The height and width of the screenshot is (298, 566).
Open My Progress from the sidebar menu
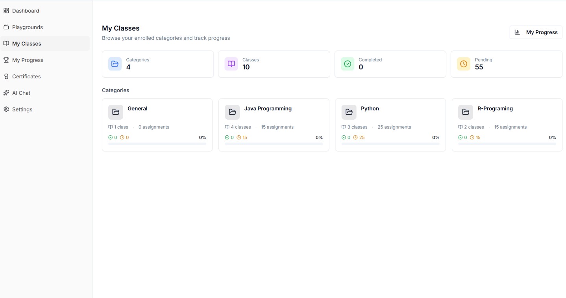[28, 60]
